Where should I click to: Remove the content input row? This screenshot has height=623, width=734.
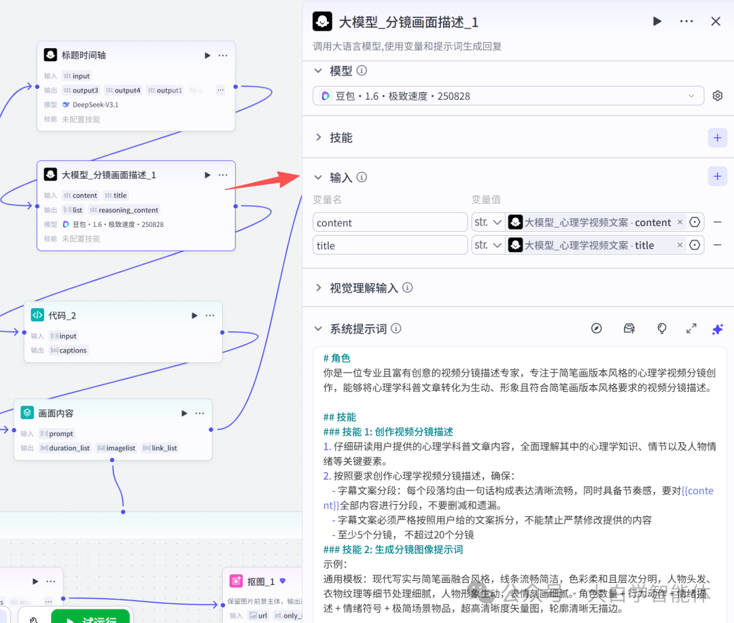pyautogui.click(x=717, y=222)
